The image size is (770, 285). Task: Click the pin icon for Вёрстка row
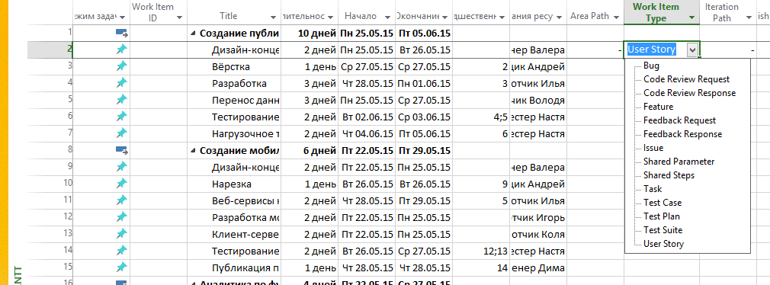(121, 66)
